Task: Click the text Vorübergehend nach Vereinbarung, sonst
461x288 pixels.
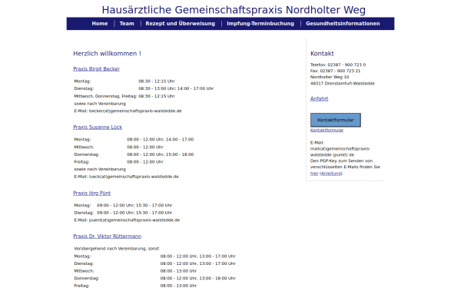Action: point(117,249)
